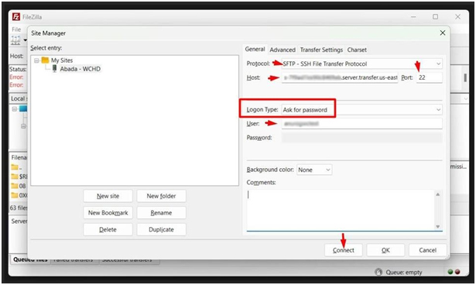Click the Comments scrollbar up arrow

[x=438, y=194]
